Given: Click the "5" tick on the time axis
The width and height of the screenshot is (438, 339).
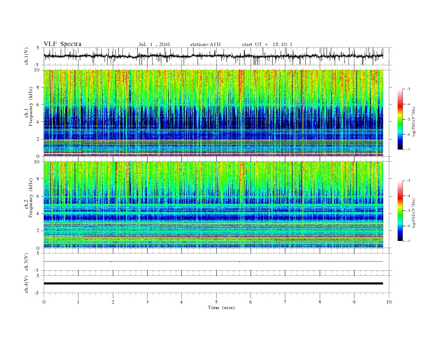Looking at the screenshot, I should coord(216,302).
